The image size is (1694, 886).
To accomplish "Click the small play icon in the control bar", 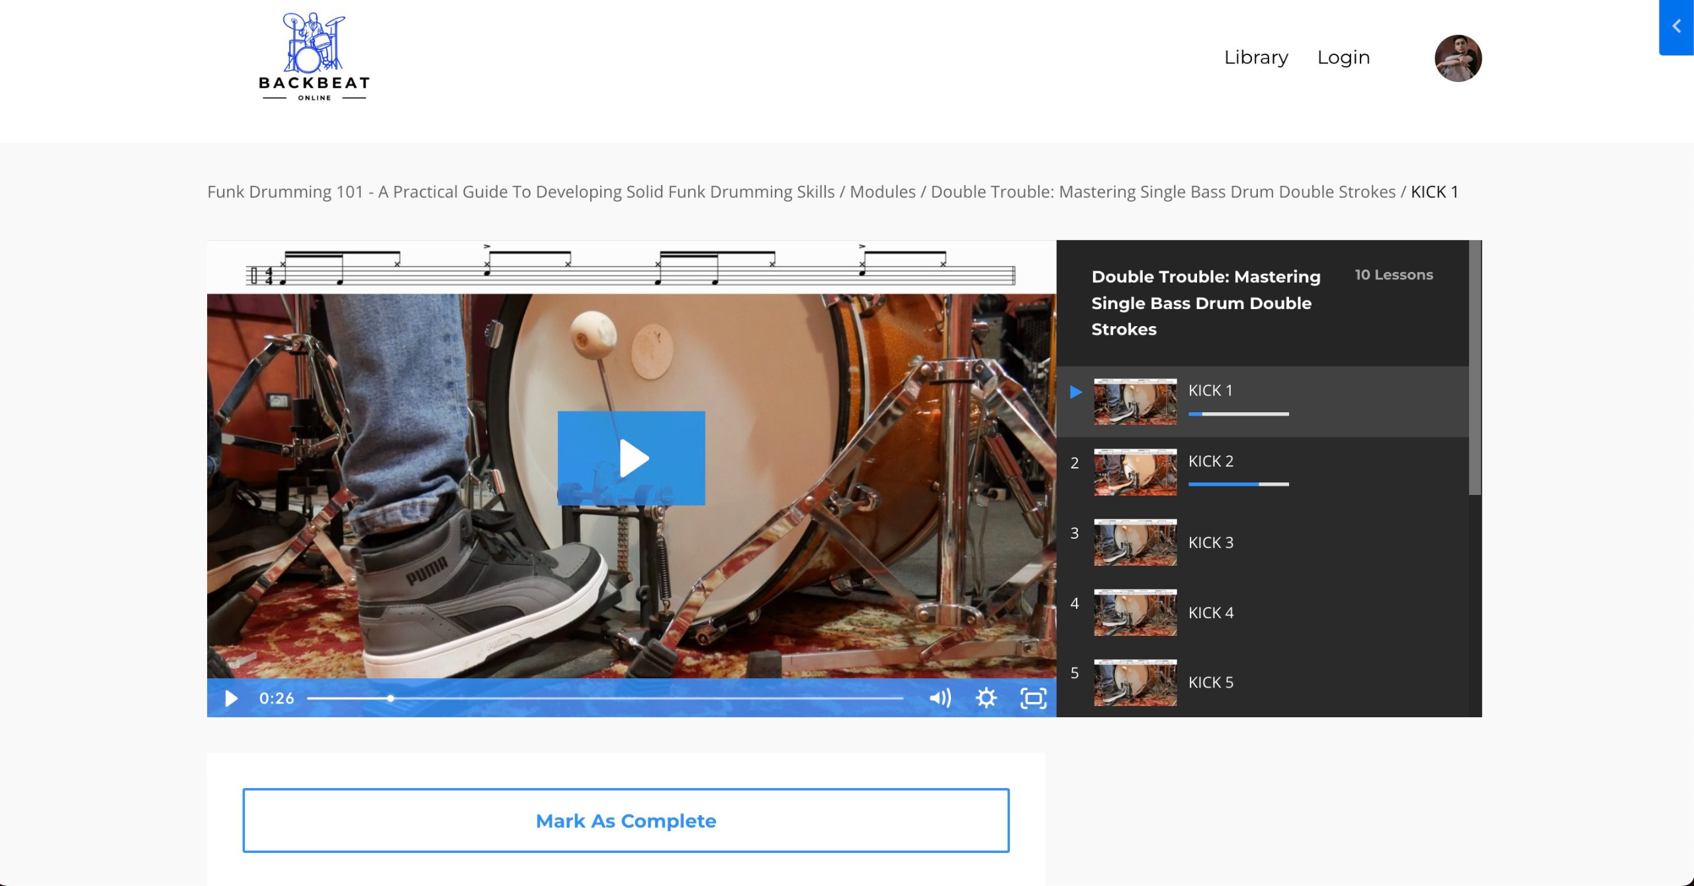I will (231, 699).
